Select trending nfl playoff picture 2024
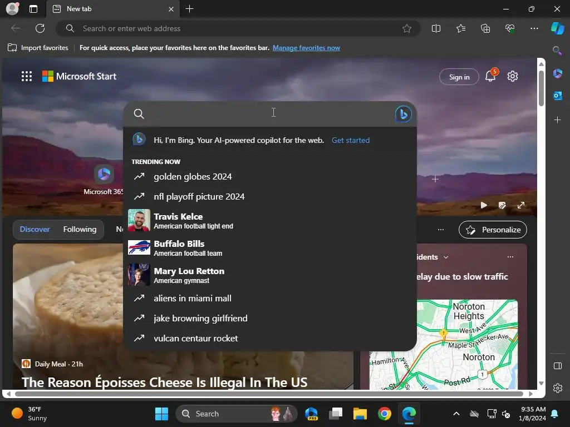The image size is (570, 427). (270, 196)
